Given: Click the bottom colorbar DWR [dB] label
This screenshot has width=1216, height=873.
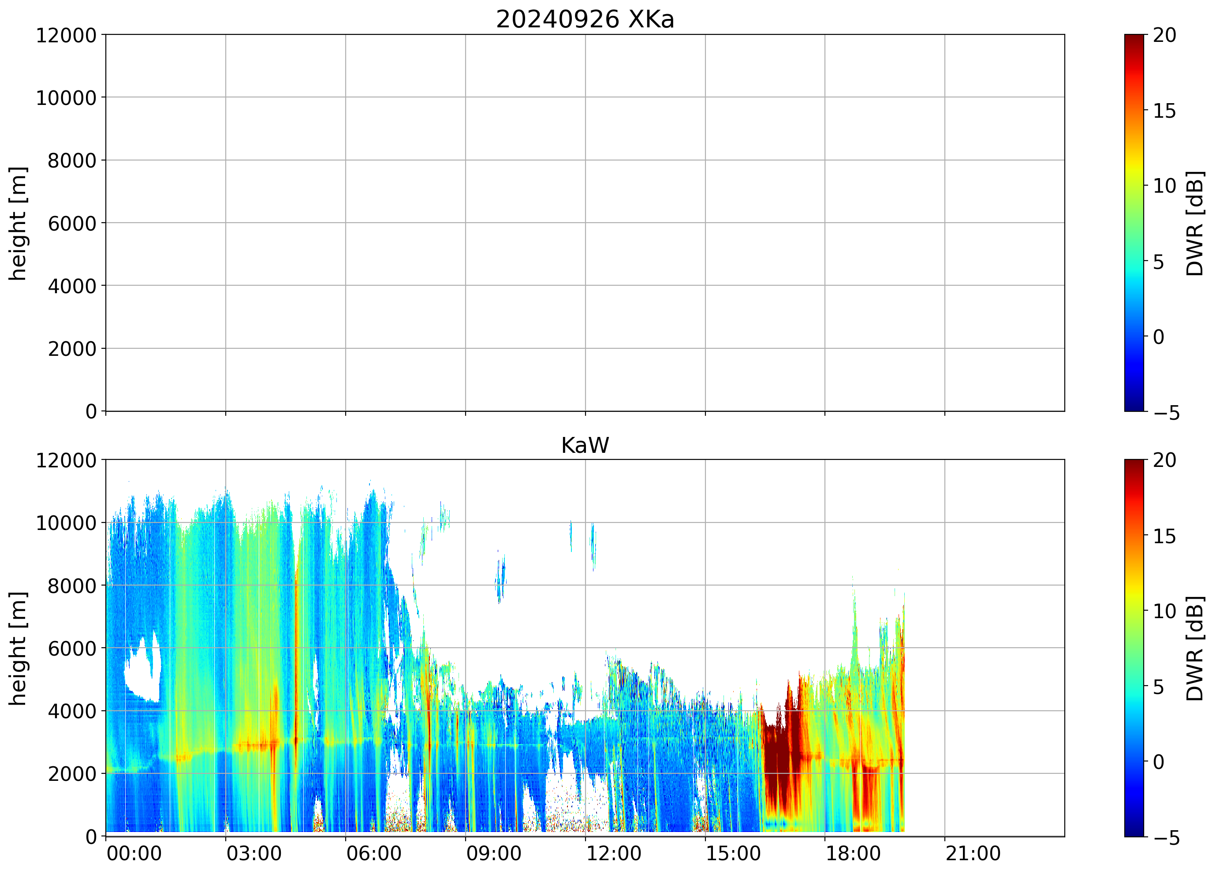Looking at the screenshot, I should [1194, 648].
